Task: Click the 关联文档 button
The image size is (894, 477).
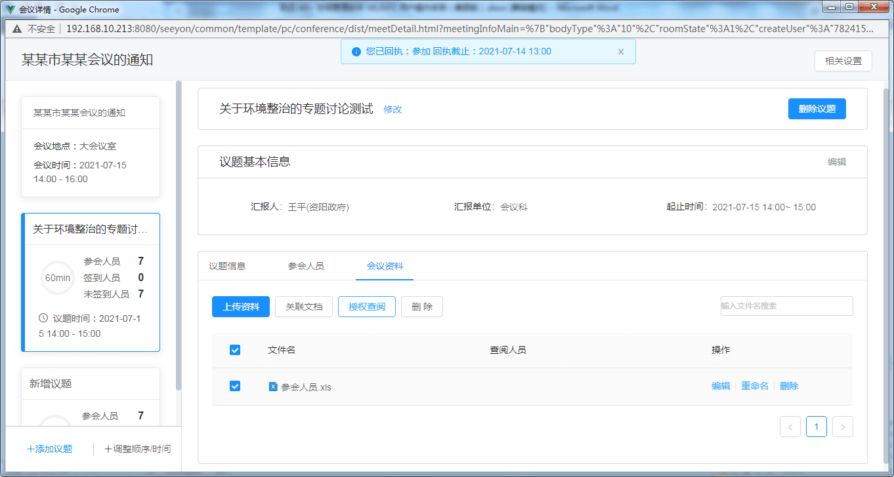Action: [304, 307]
